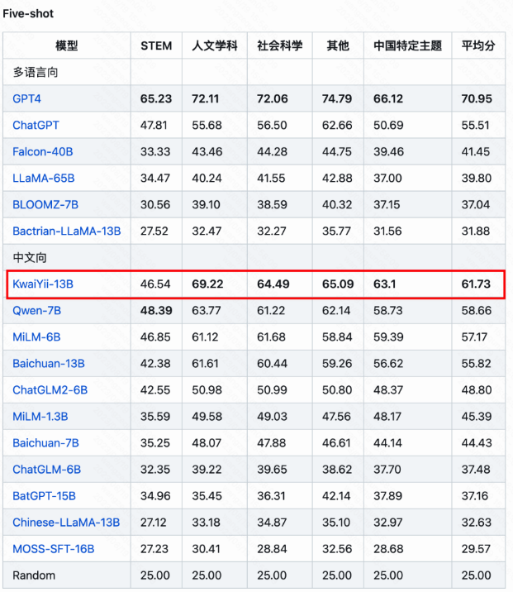Select BatGPT-15B STEM score 34.96
Image resolution: width=513 pixels, height=592 pixels.
[x=155, y=496]
